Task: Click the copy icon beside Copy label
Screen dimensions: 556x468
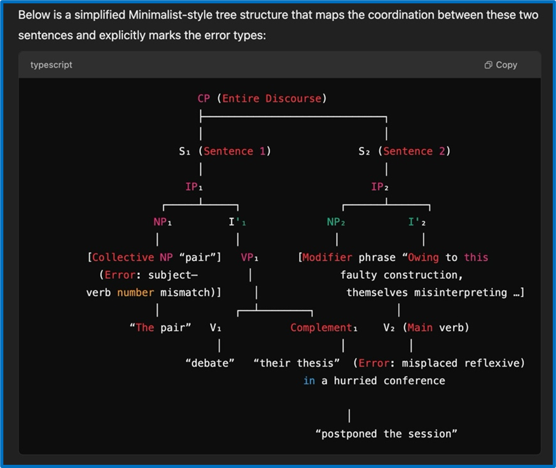Action: (x=489, y=65)
